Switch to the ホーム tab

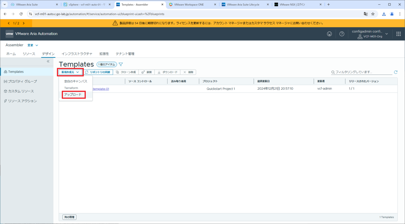pyautogui.click(x=11, y=54)
